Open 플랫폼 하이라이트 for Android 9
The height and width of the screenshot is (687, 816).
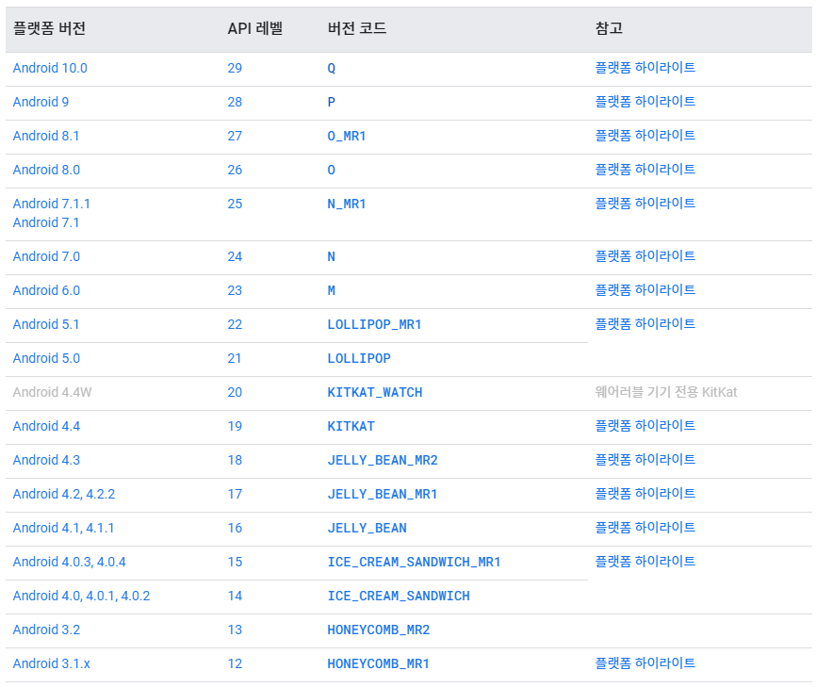tap(645, 102)
